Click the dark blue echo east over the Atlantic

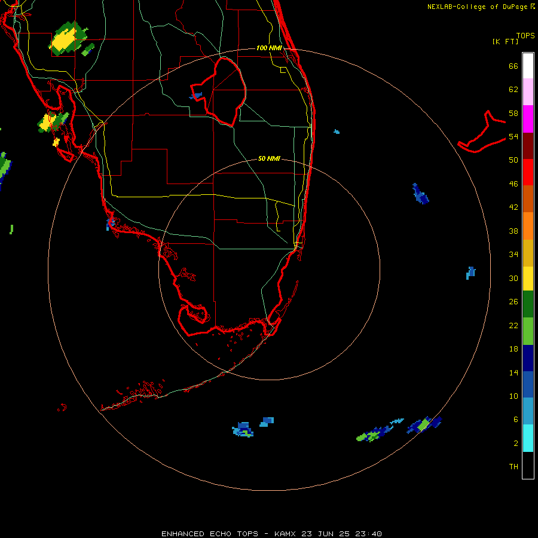pyautogui.click(x=420, y=194)
